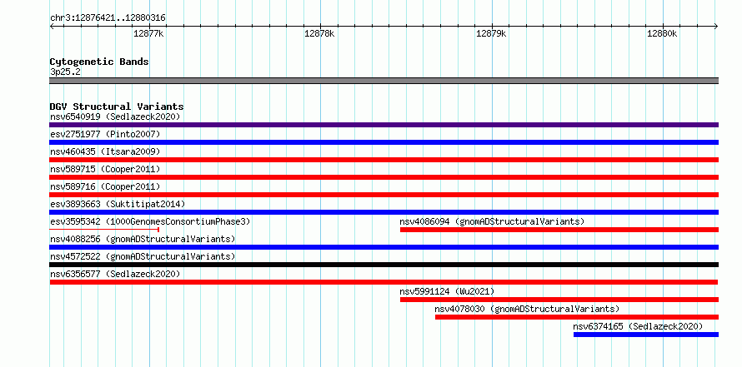Open variant label nsv6374165 (Sedlazeck2020)
Image resolution: width=742 pixels, height=367 pixels.
(638, 326)
